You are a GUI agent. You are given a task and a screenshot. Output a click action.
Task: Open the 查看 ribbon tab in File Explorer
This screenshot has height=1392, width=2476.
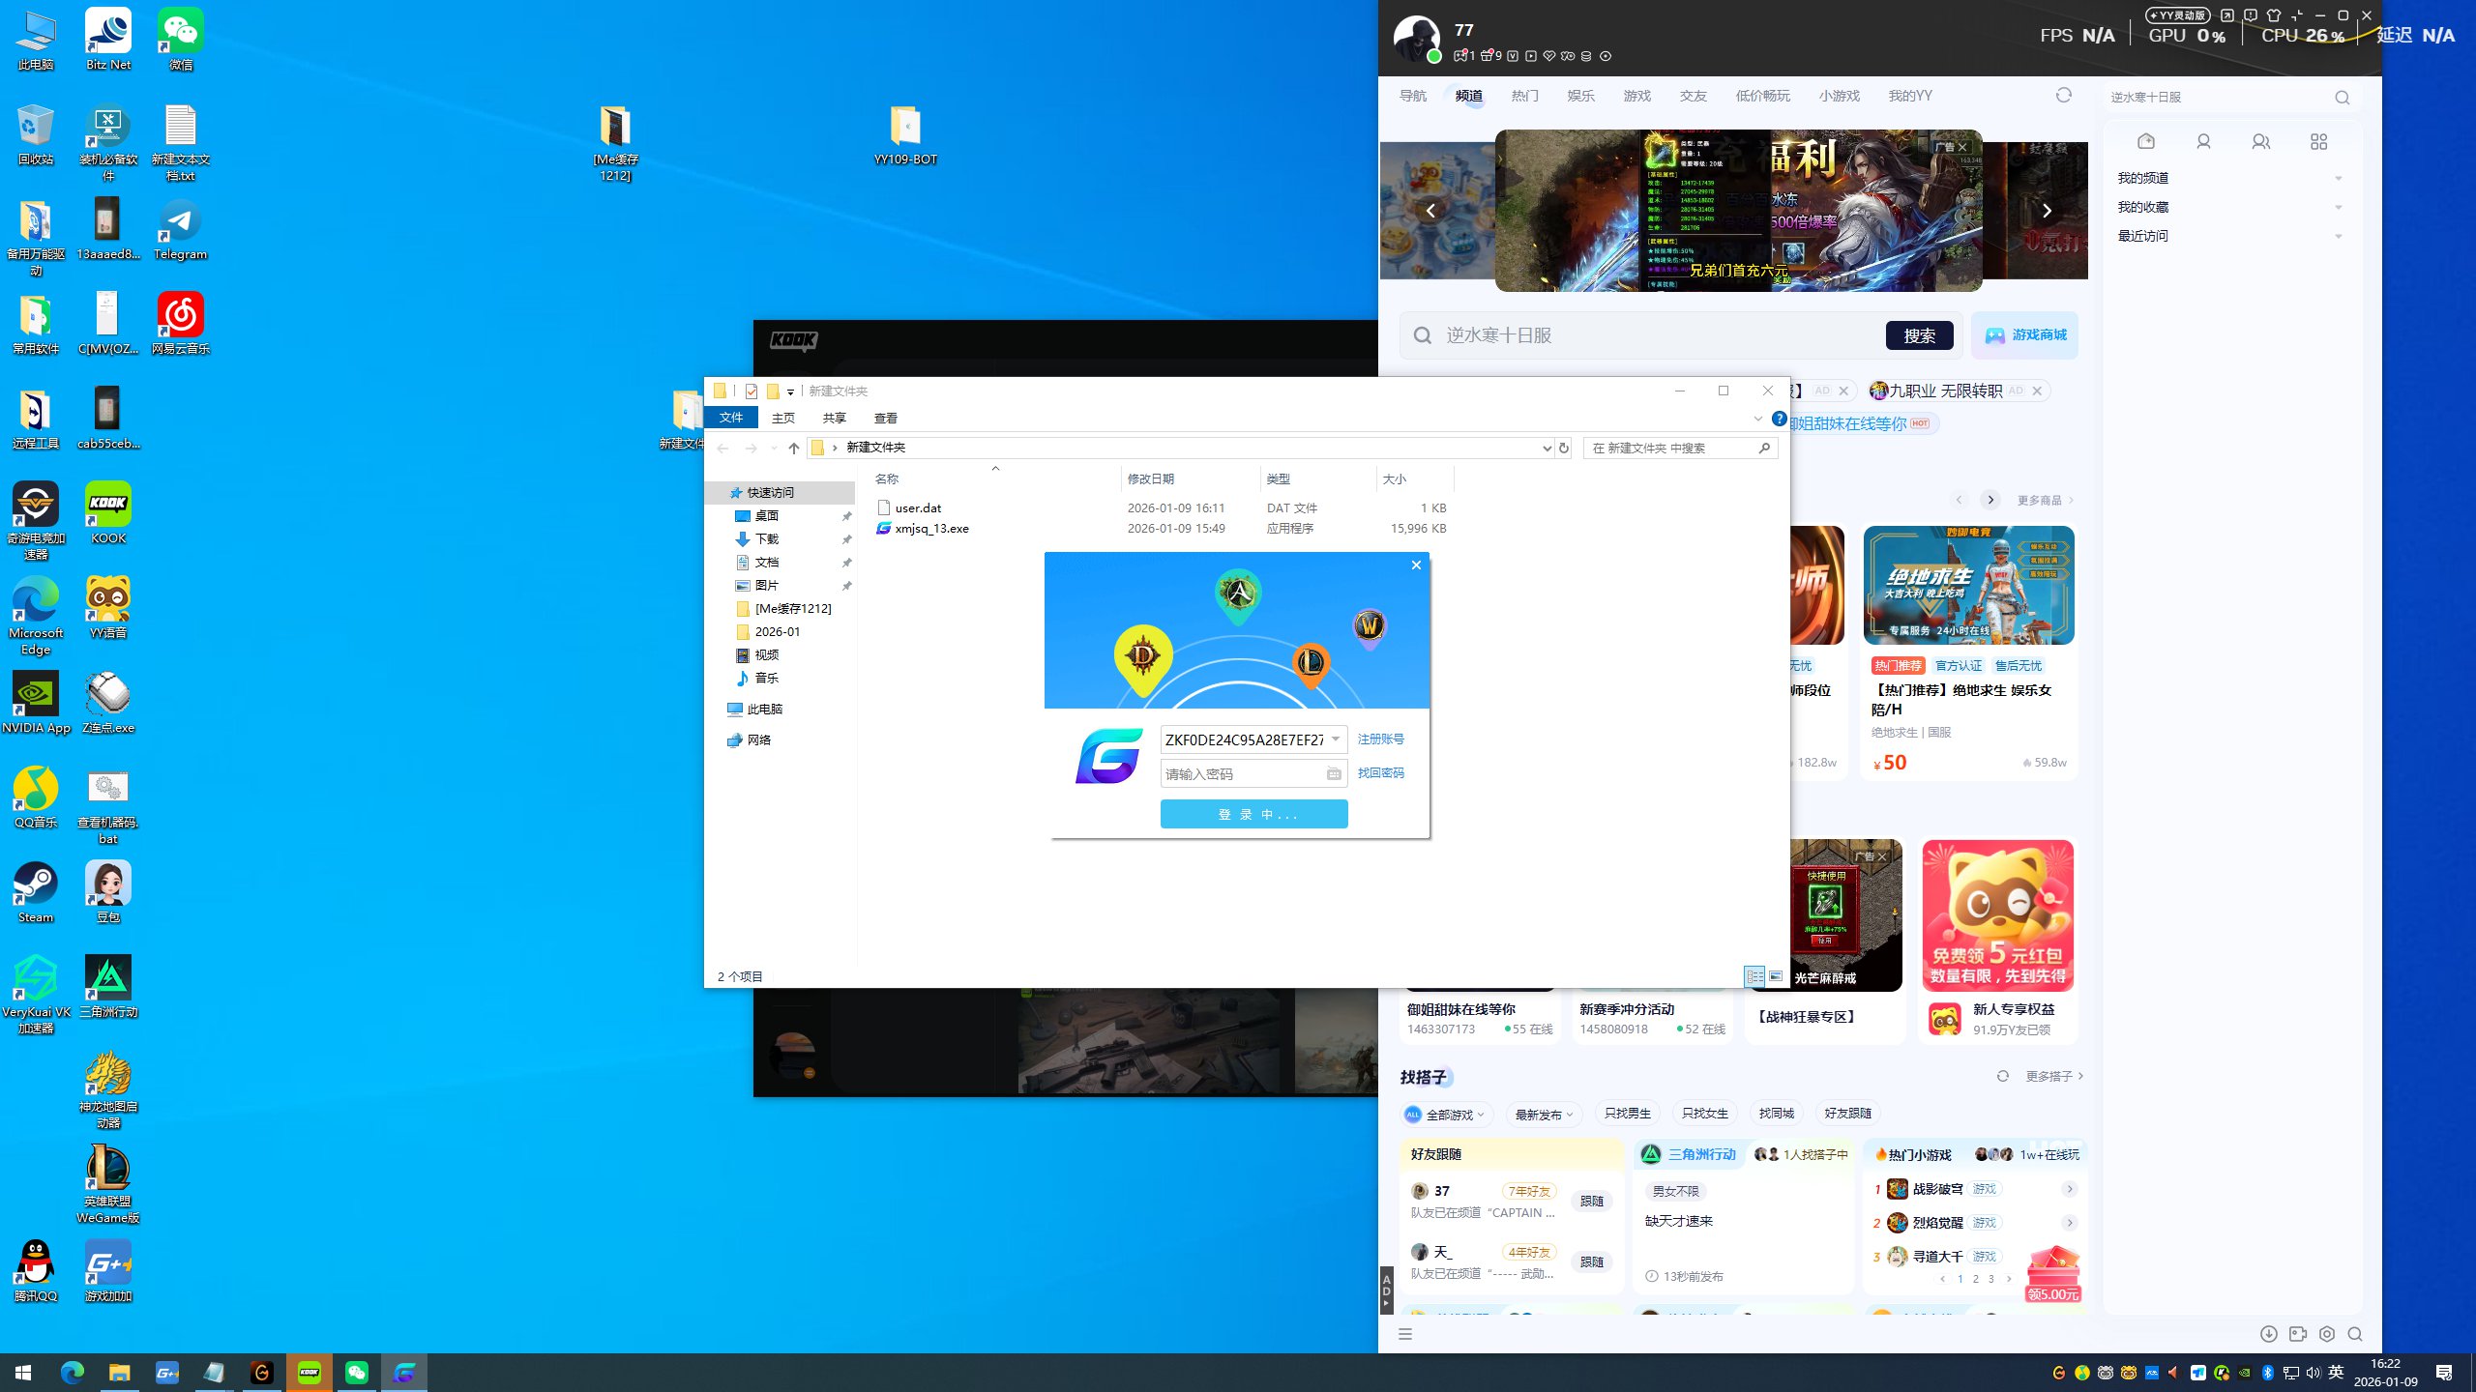click(885, 418)
